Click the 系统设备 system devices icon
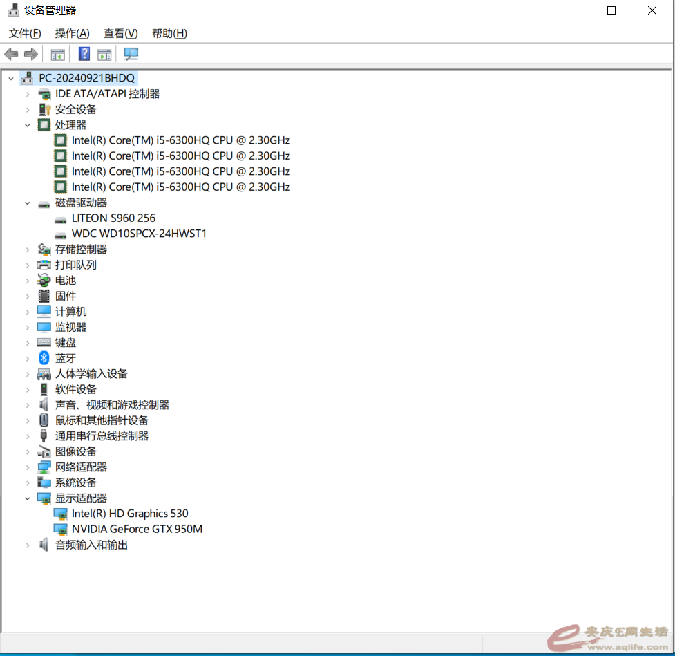The width and height of the screenshot is (675, 656). 44,482
